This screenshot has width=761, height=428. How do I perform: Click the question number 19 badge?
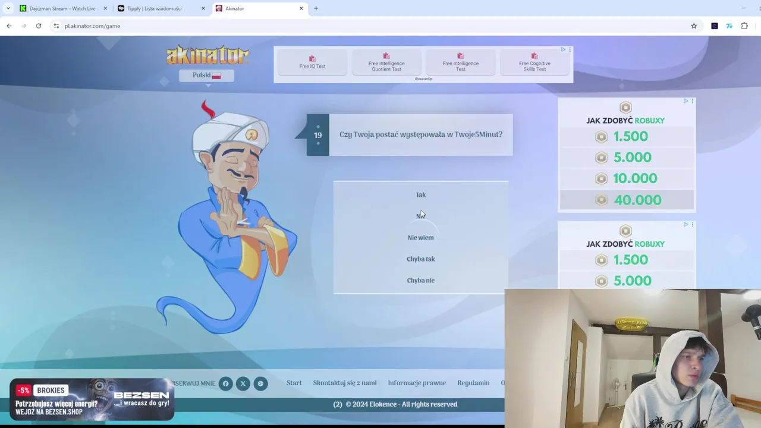click(317, 135)
